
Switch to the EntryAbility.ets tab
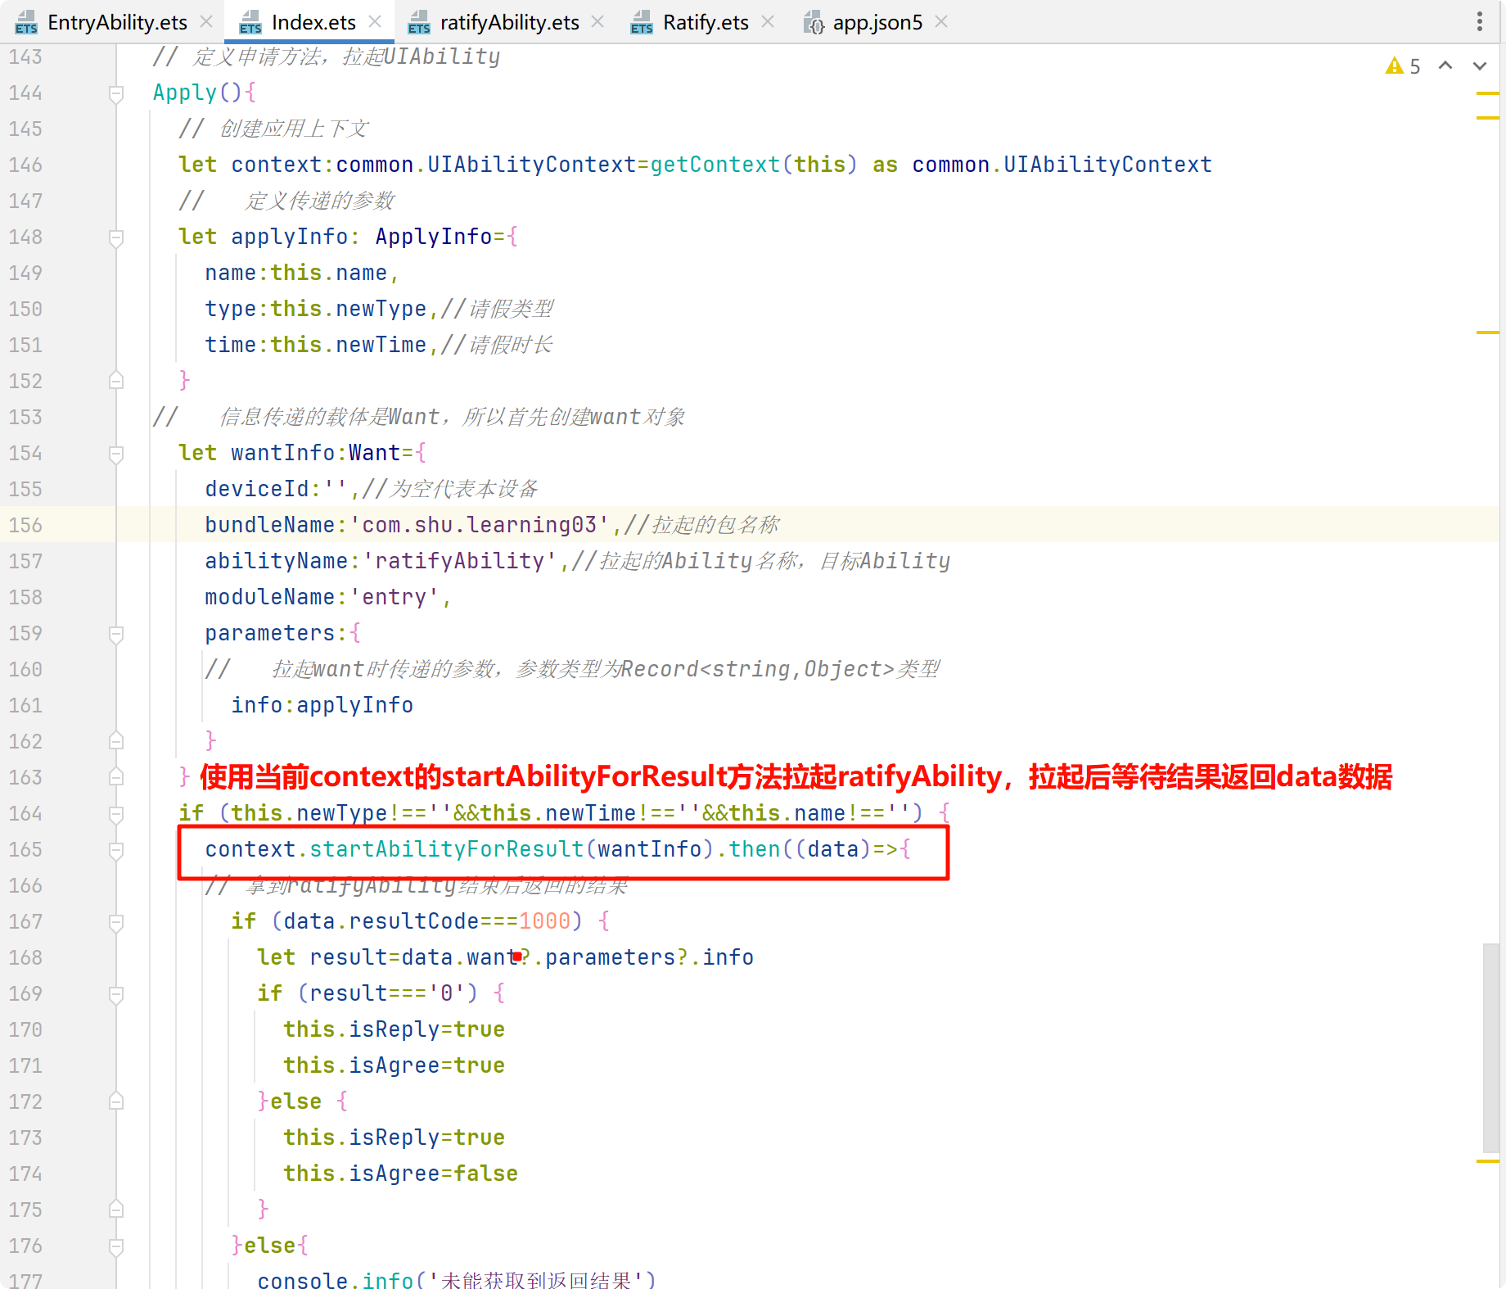tap(117, 22)
